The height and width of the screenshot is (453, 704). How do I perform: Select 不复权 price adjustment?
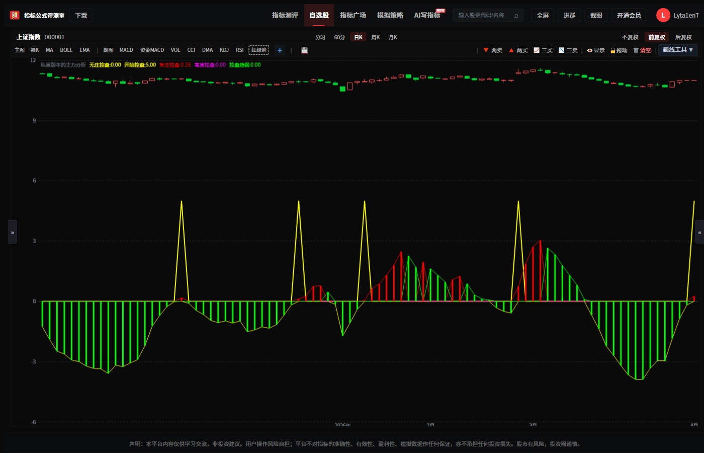tap(630, 37)
